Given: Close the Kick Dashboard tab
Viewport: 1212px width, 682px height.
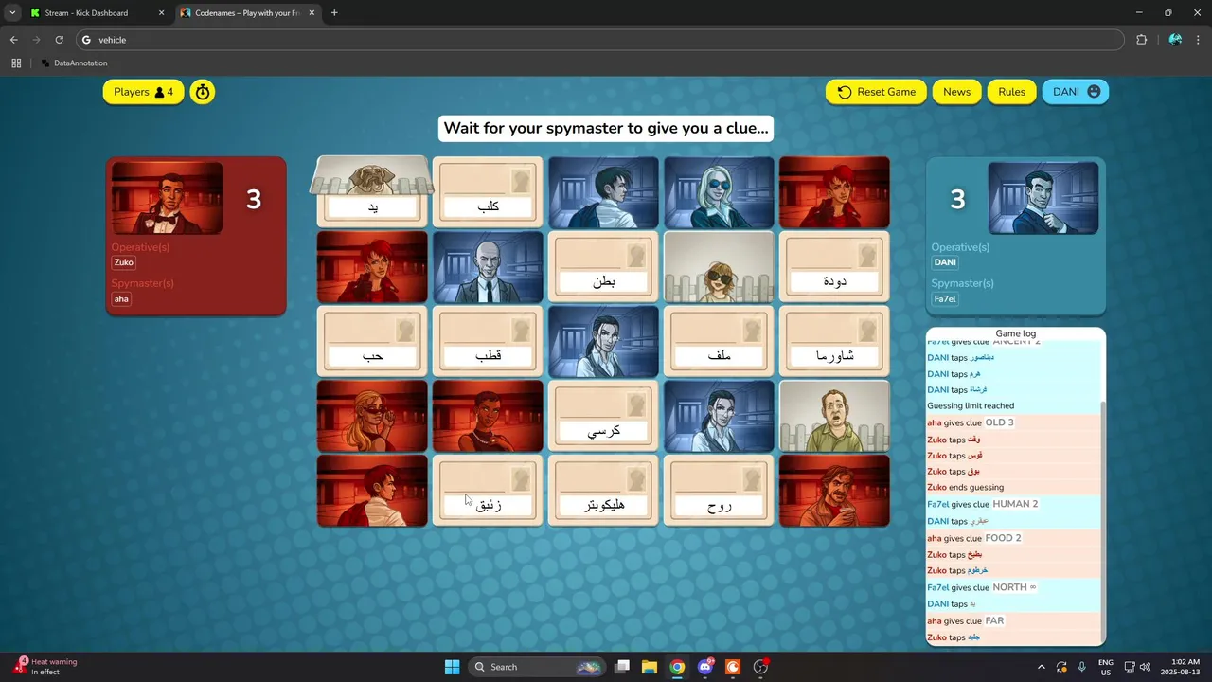Looking at the screenshot, I should [161, 13].
